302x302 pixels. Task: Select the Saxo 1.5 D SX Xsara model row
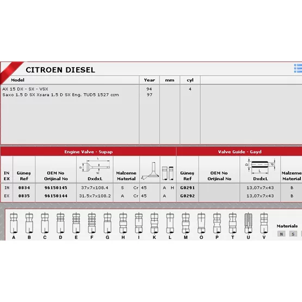click(60, 95)
